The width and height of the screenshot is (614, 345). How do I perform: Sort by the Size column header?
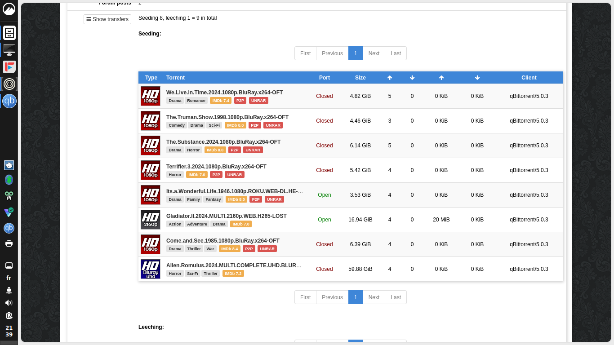tap(360, 78)
